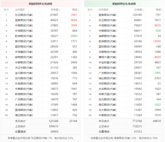Select 中金财富(代客) row
Viewport: 165px width, 142px height.
point(124,63)
